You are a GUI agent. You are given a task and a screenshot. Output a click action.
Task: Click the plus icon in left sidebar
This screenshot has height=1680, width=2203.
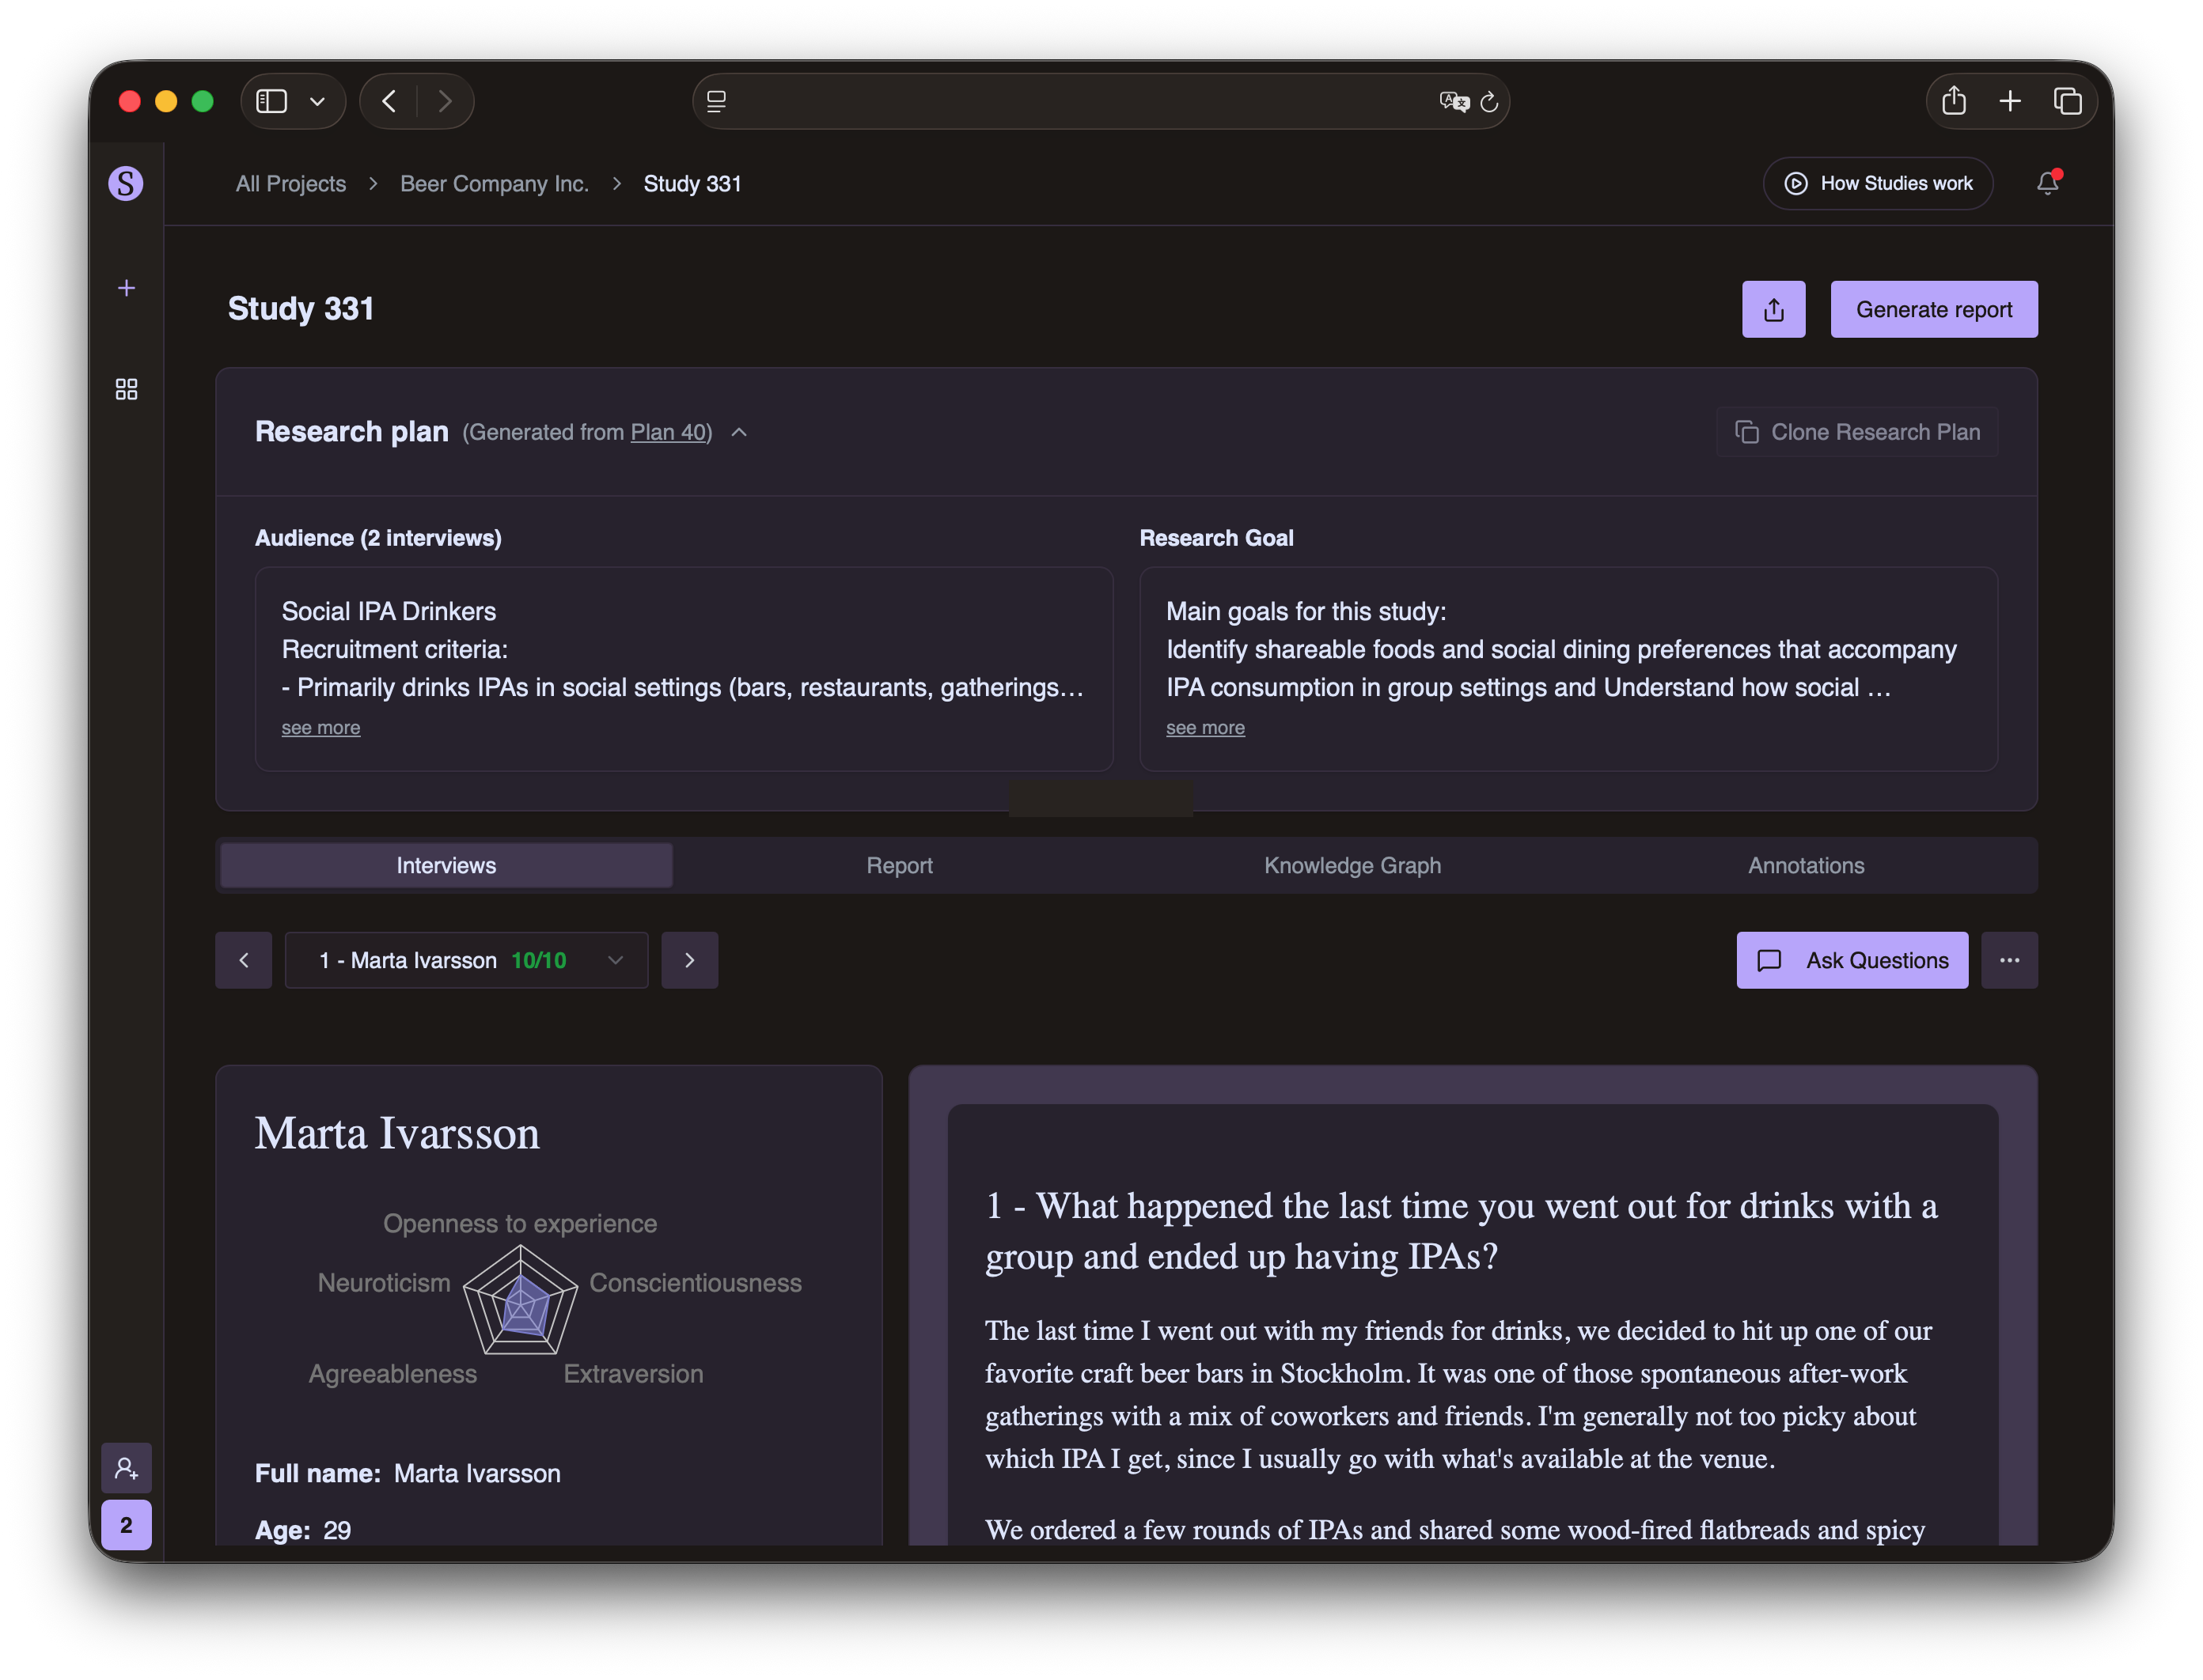click(126, 288)
